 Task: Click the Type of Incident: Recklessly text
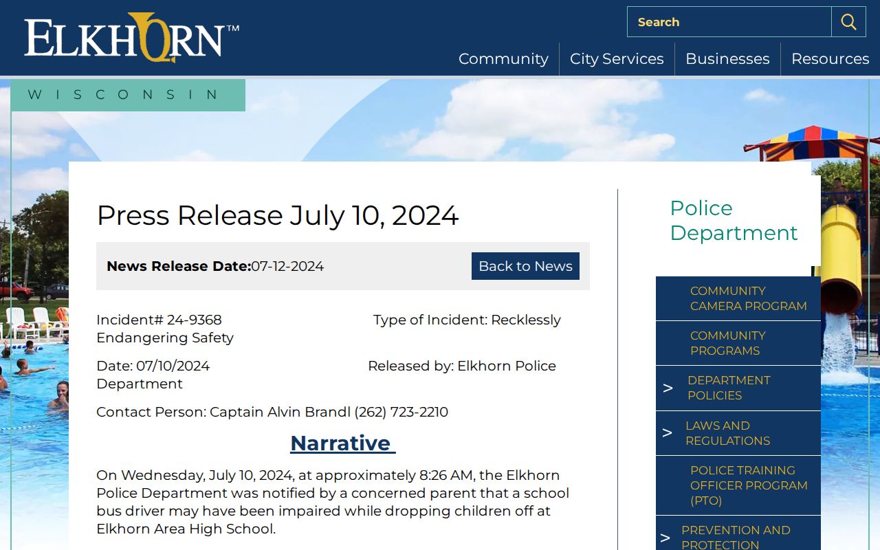[x=467, y=320]
